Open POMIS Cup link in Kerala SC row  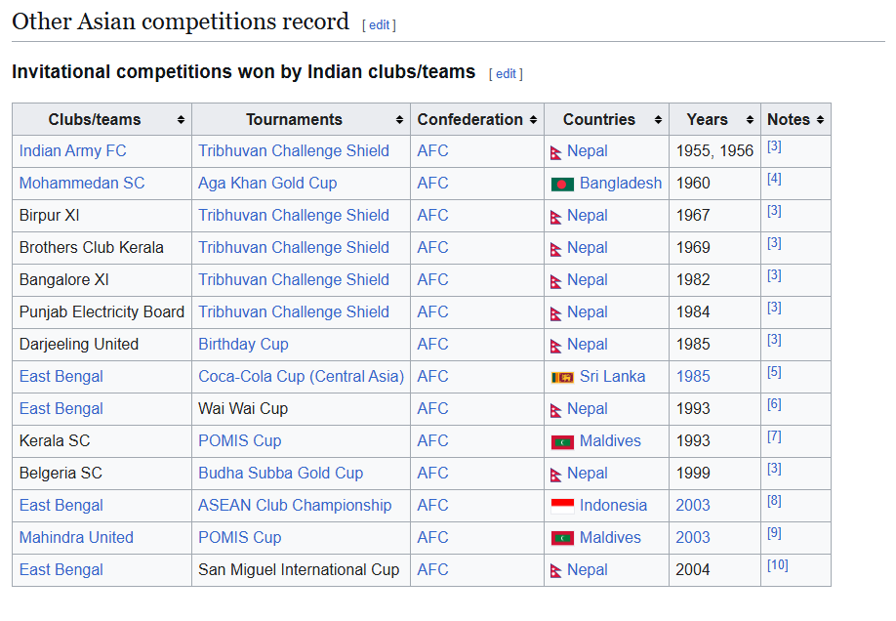tap(240, 441)
